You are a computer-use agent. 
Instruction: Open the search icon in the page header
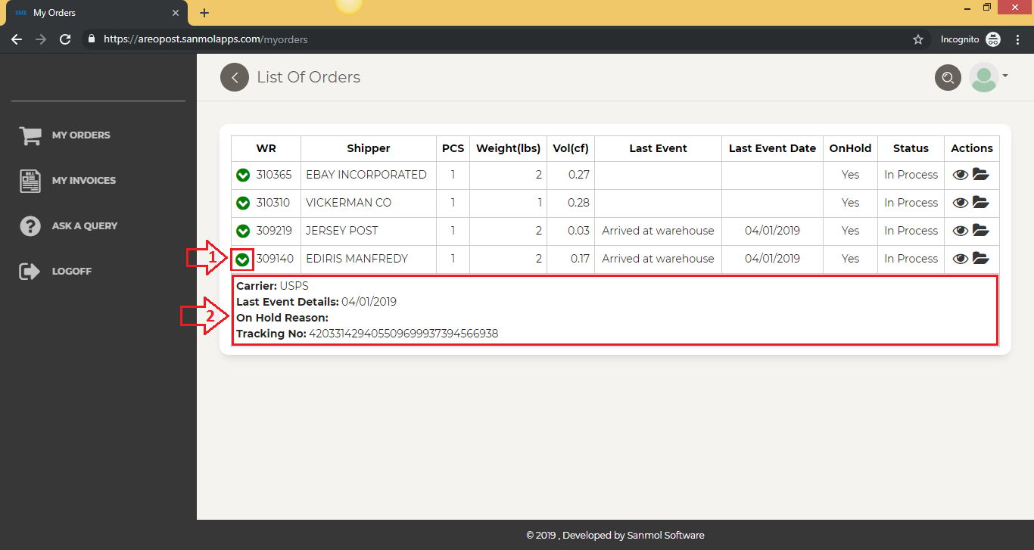pyautogui.click(x=948, y=77)
